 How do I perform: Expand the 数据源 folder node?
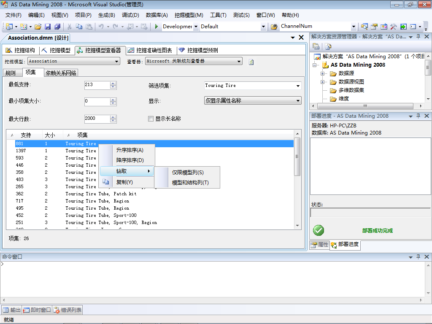click(322, 73)
